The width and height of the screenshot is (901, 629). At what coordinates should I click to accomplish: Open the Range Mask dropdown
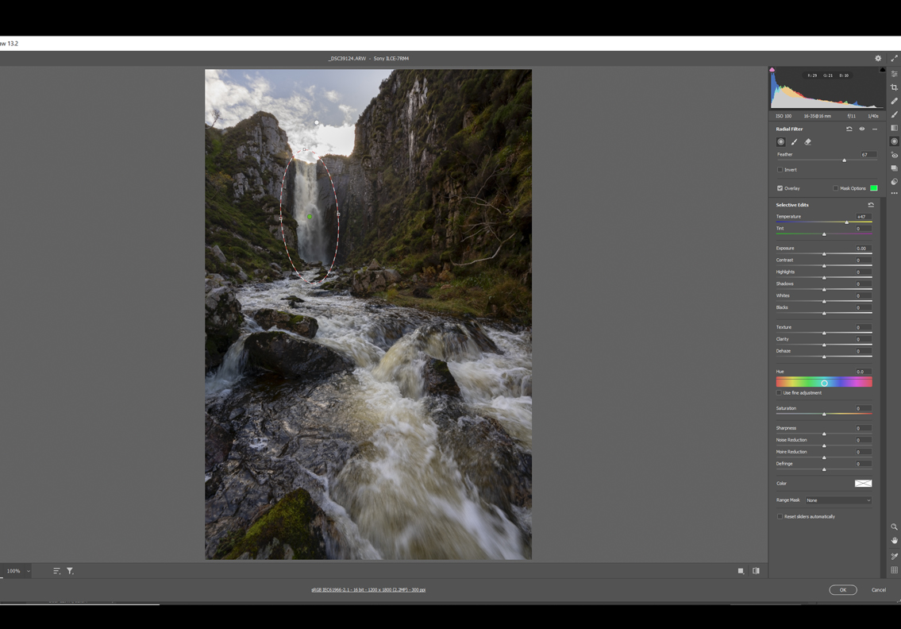click(838, 500)
